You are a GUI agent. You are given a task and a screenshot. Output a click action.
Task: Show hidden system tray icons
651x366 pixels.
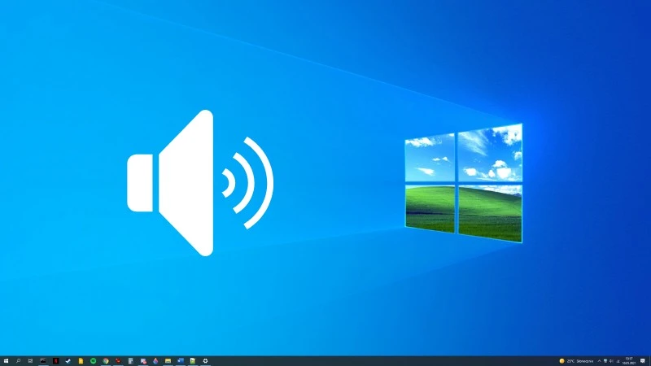point(599,361)
